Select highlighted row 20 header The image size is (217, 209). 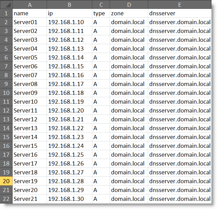pyautogui.click(x=6, y=181)
